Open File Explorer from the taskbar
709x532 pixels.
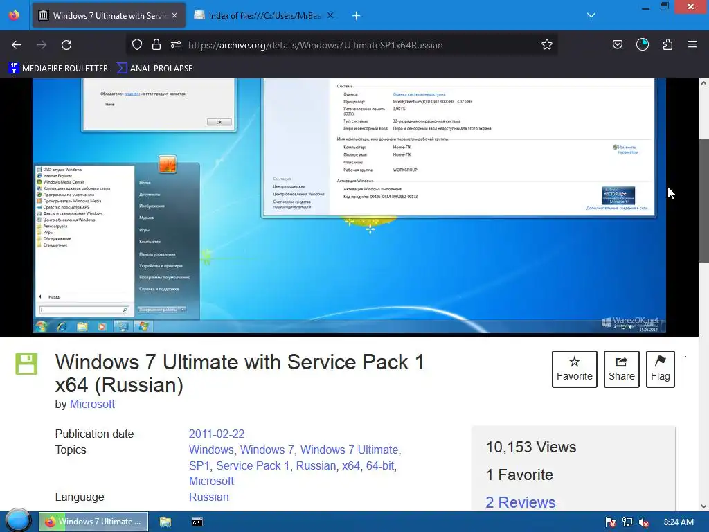165,522
